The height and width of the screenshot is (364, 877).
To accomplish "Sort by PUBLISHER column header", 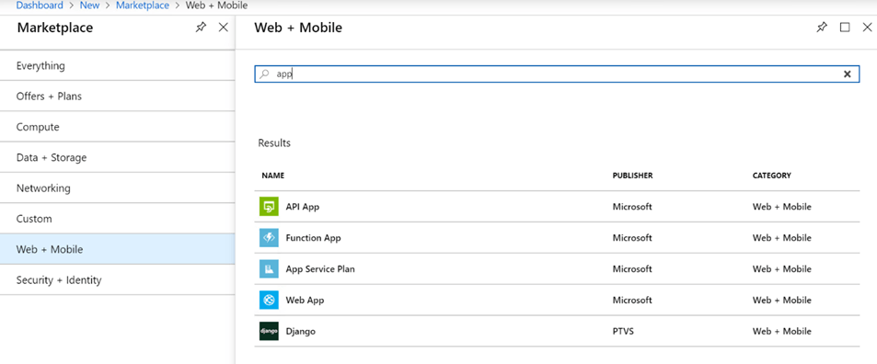I will pyautogui.click(x=632, y=176).
